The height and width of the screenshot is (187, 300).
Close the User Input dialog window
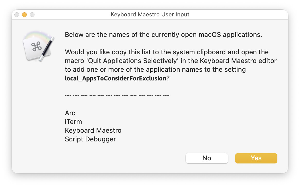point(17,15)
